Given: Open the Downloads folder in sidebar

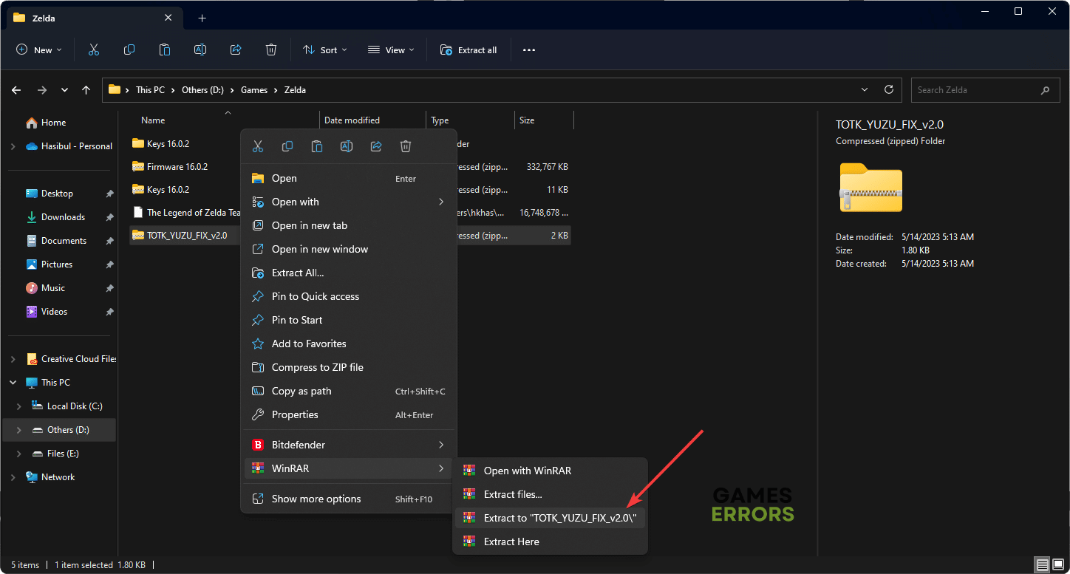Looking at the screenshot, I should tap(63, 217).
